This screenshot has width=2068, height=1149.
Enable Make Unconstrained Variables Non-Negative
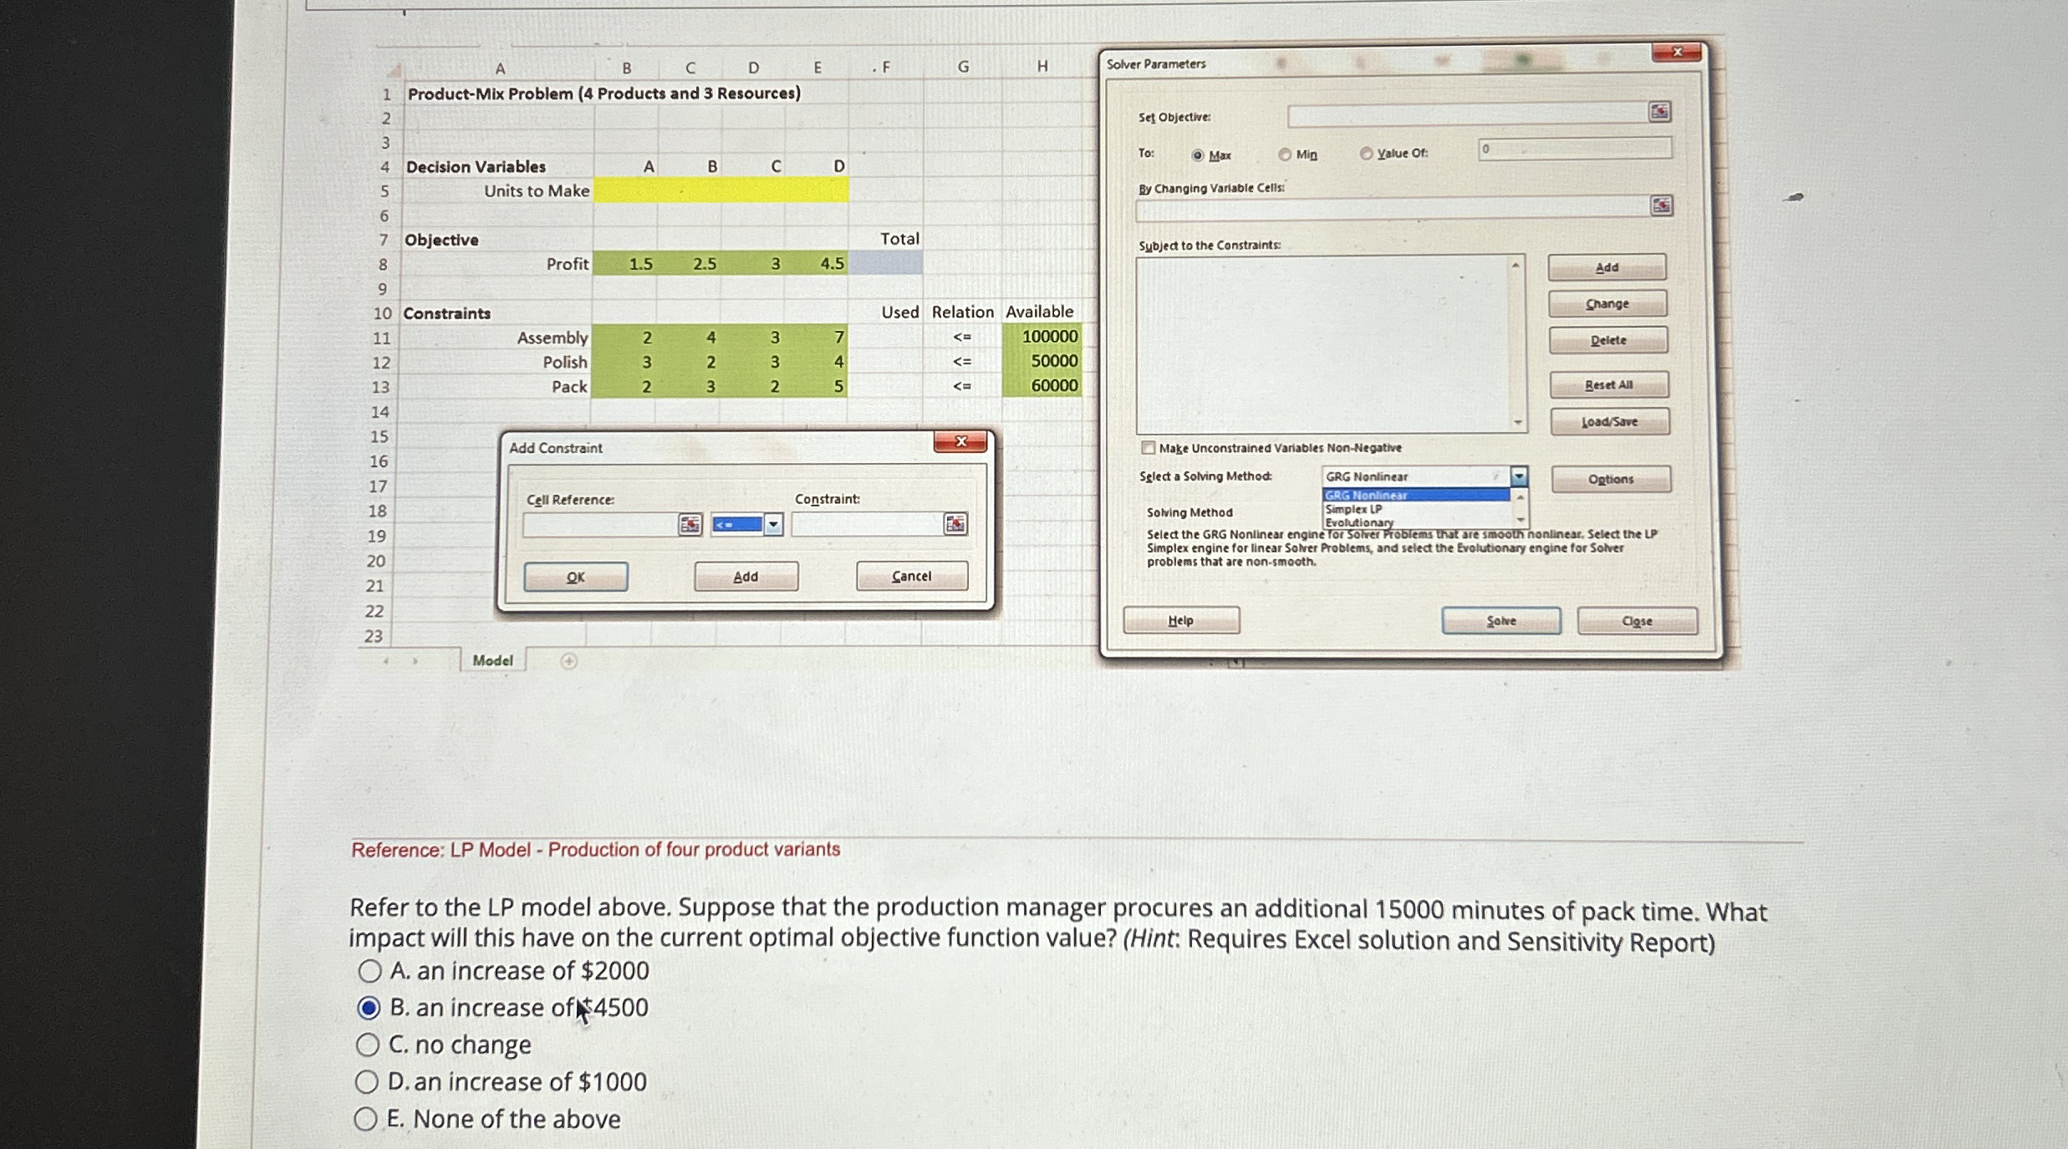click(x=1149, y=448)
